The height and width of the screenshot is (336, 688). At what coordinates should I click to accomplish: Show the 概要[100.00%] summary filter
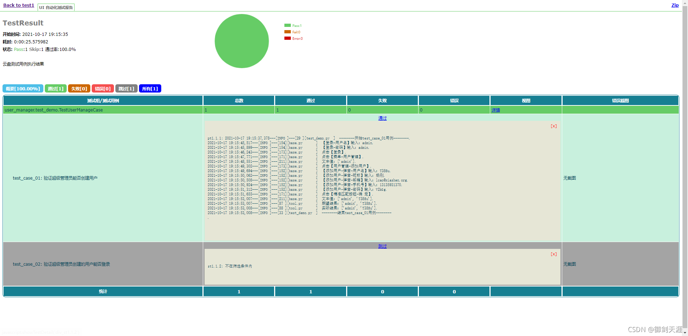point(23,89)
